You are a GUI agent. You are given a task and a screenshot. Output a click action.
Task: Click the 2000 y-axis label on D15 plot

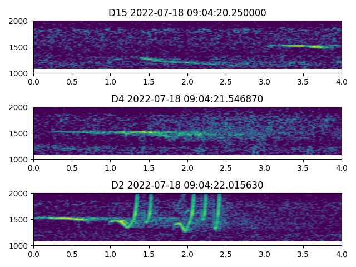[x=21, y=21]
